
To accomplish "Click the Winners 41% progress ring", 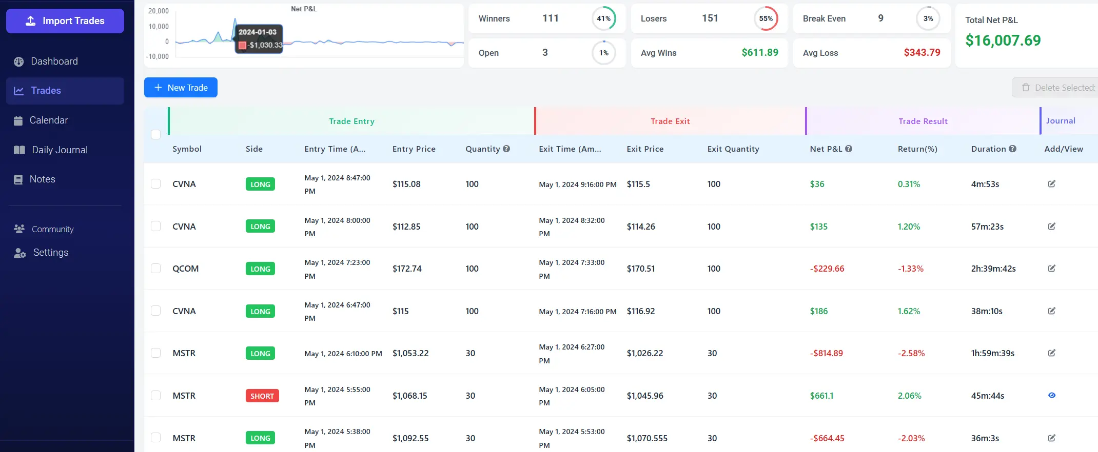I will [x=603, y=18].
